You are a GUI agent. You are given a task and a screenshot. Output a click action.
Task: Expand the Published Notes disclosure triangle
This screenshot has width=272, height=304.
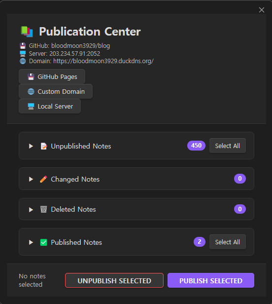coord(31,242)
